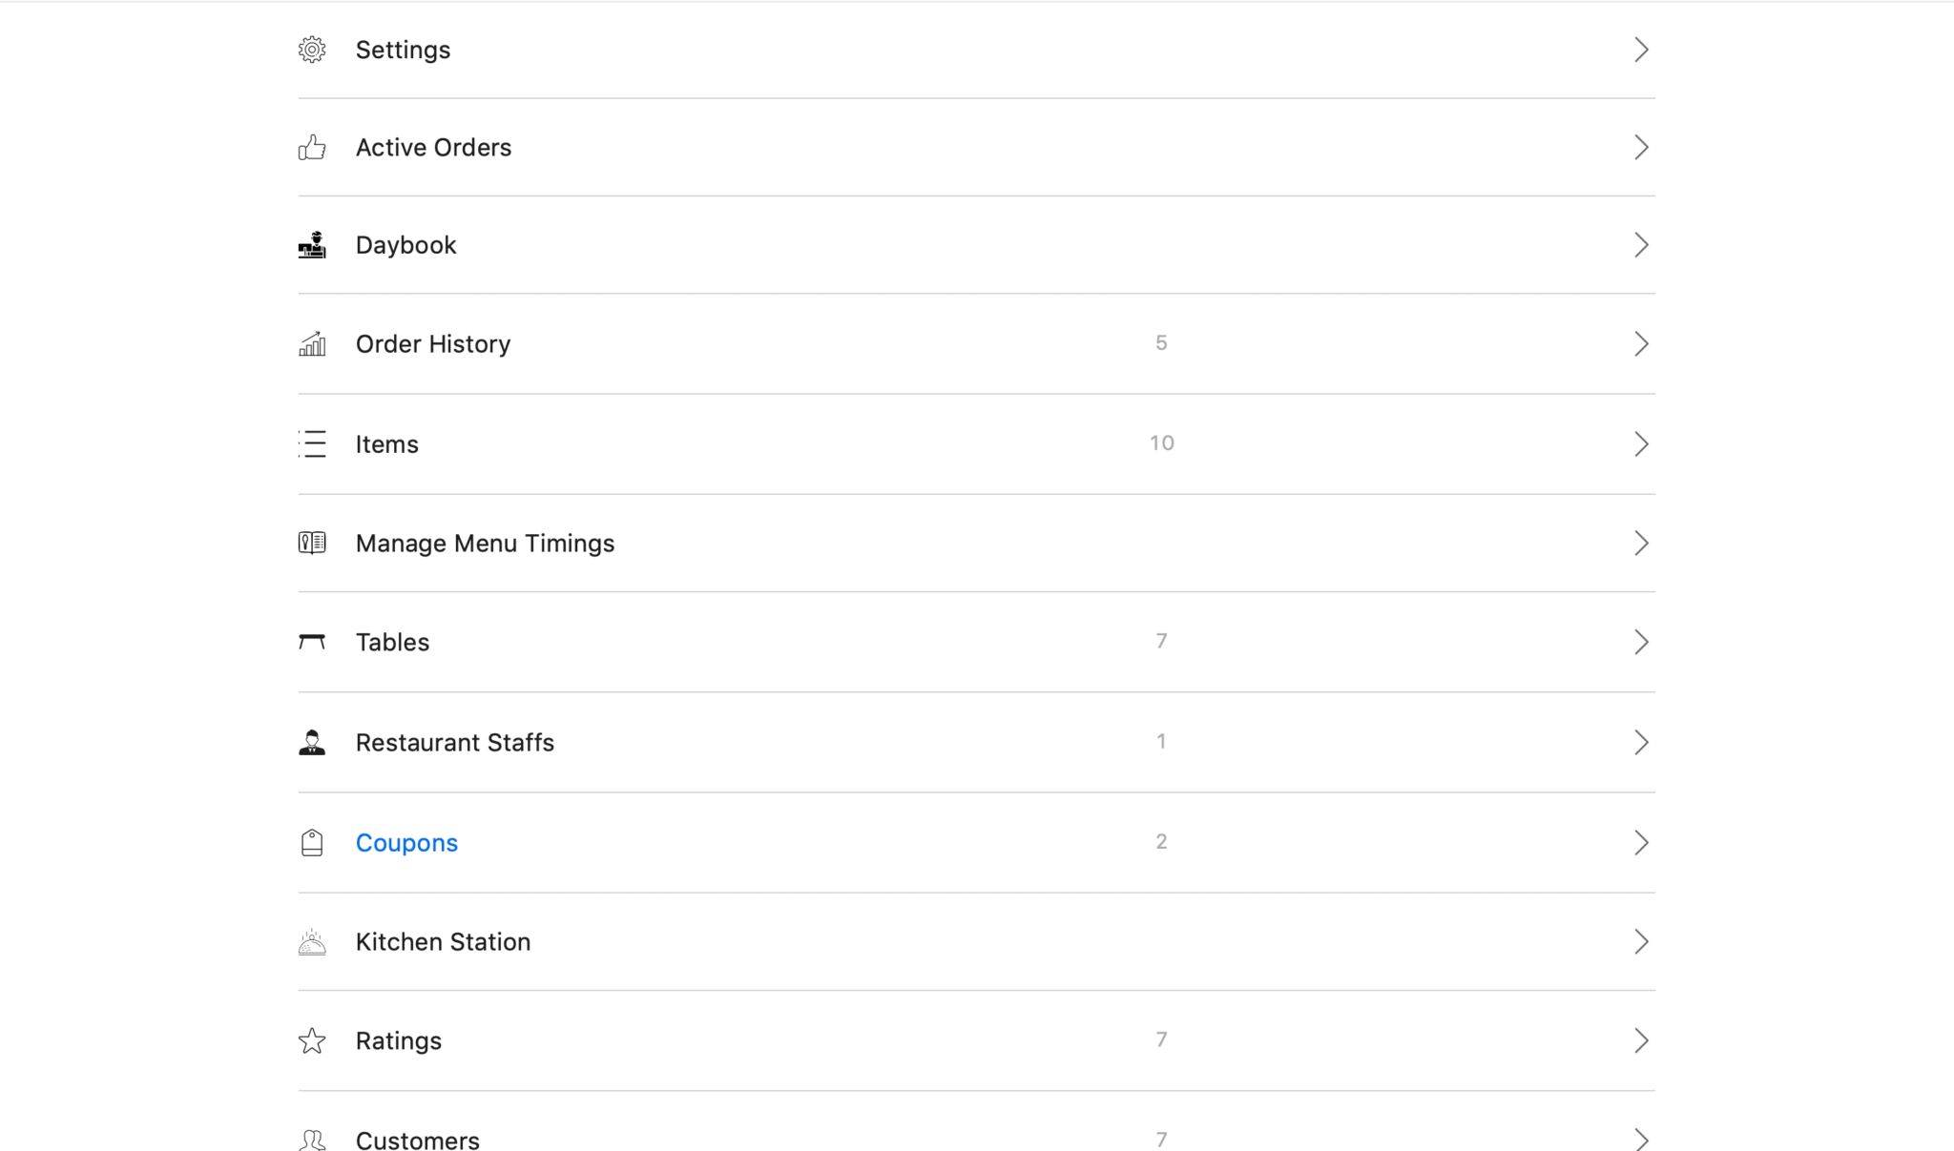This screenshot has height=1151, width=1954.
Task: Click the Order History chart icon
Action: tap(313, 344)
